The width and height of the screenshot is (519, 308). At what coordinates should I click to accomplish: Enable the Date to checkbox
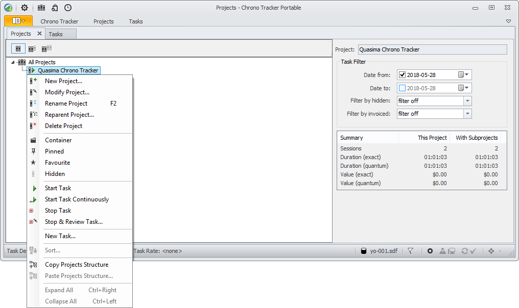click(402, 88)
